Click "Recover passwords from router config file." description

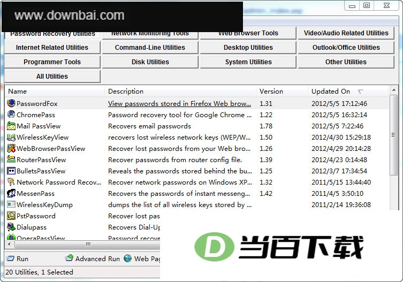pos(175,160)
